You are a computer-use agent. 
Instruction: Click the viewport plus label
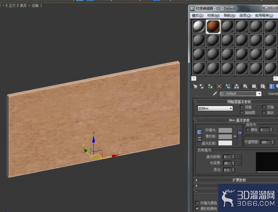point(3,6)
